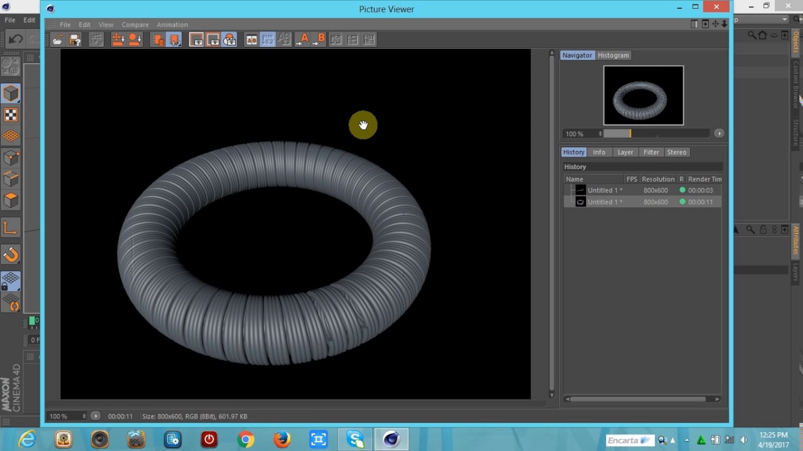Open Firefox from the taskbar
803x451 pixels.
click(x=282, y=440)
